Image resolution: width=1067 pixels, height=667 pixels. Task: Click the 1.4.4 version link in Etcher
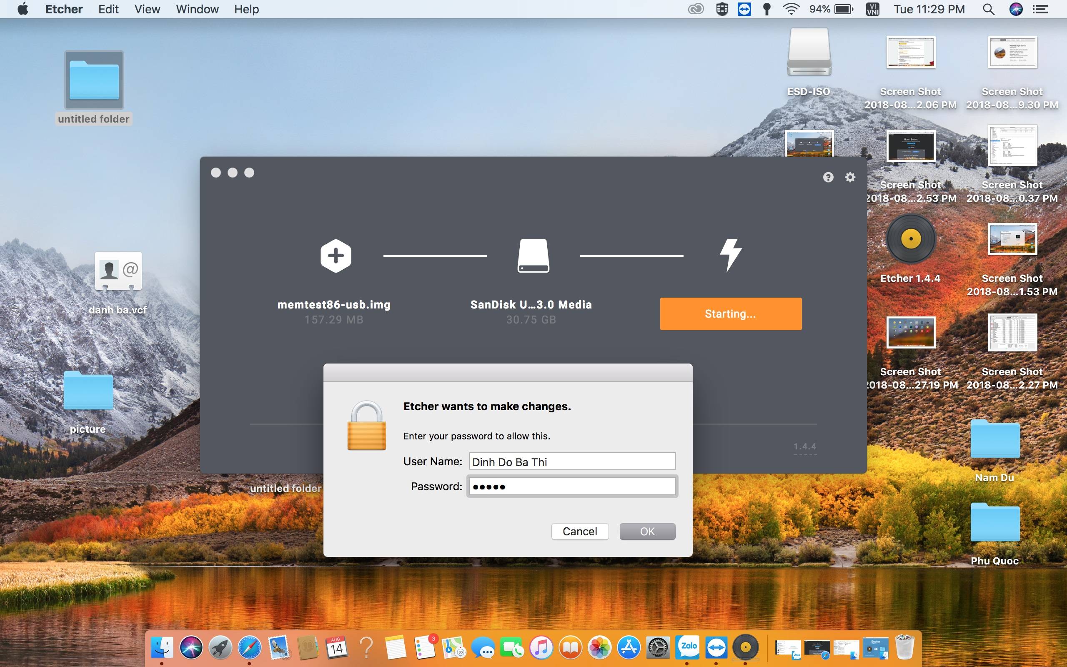point(805,446)
